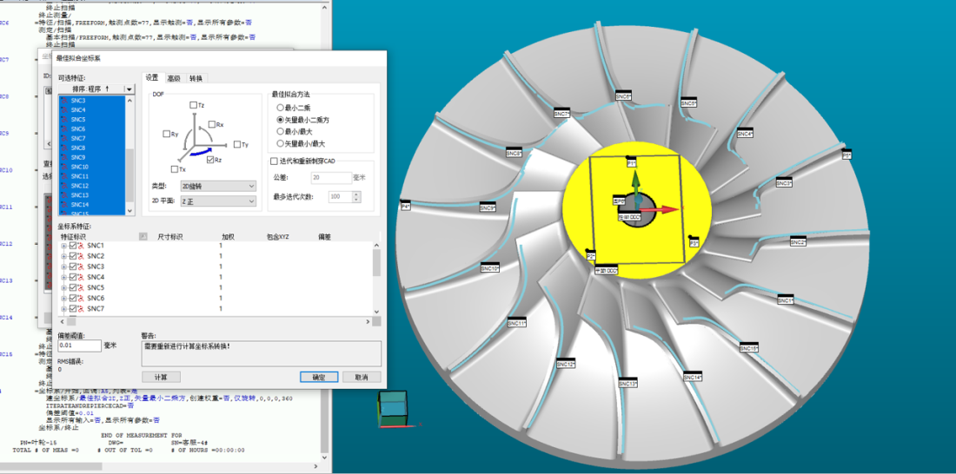Click the 偏差阈值 input field

point(79,346)
